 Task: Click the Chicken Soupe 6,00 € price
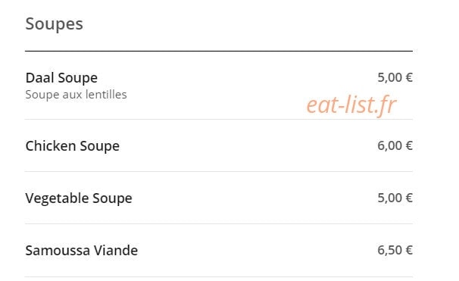395,145
